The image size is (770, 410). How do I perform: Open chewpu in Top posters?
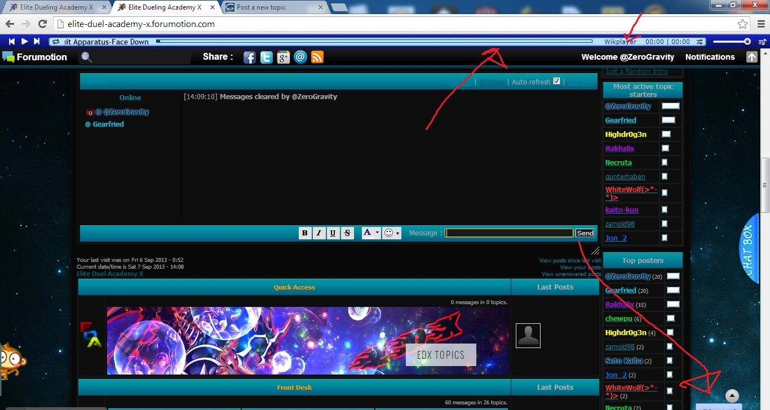click(618, 319)
